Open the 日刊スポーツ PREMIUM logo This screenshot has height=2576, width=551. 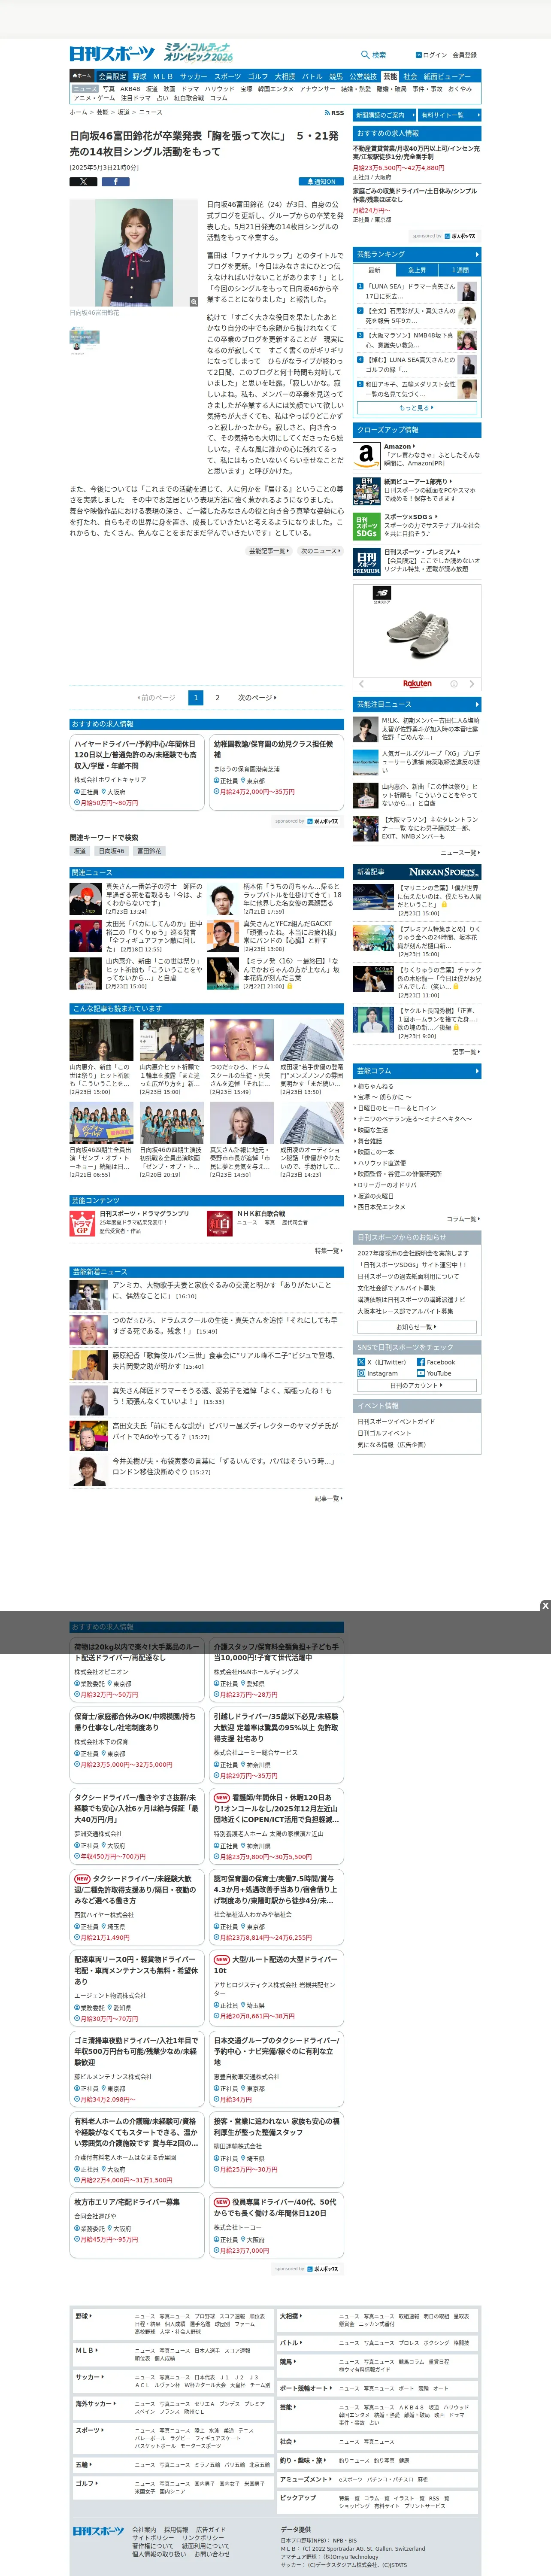[x=366, y=562]
